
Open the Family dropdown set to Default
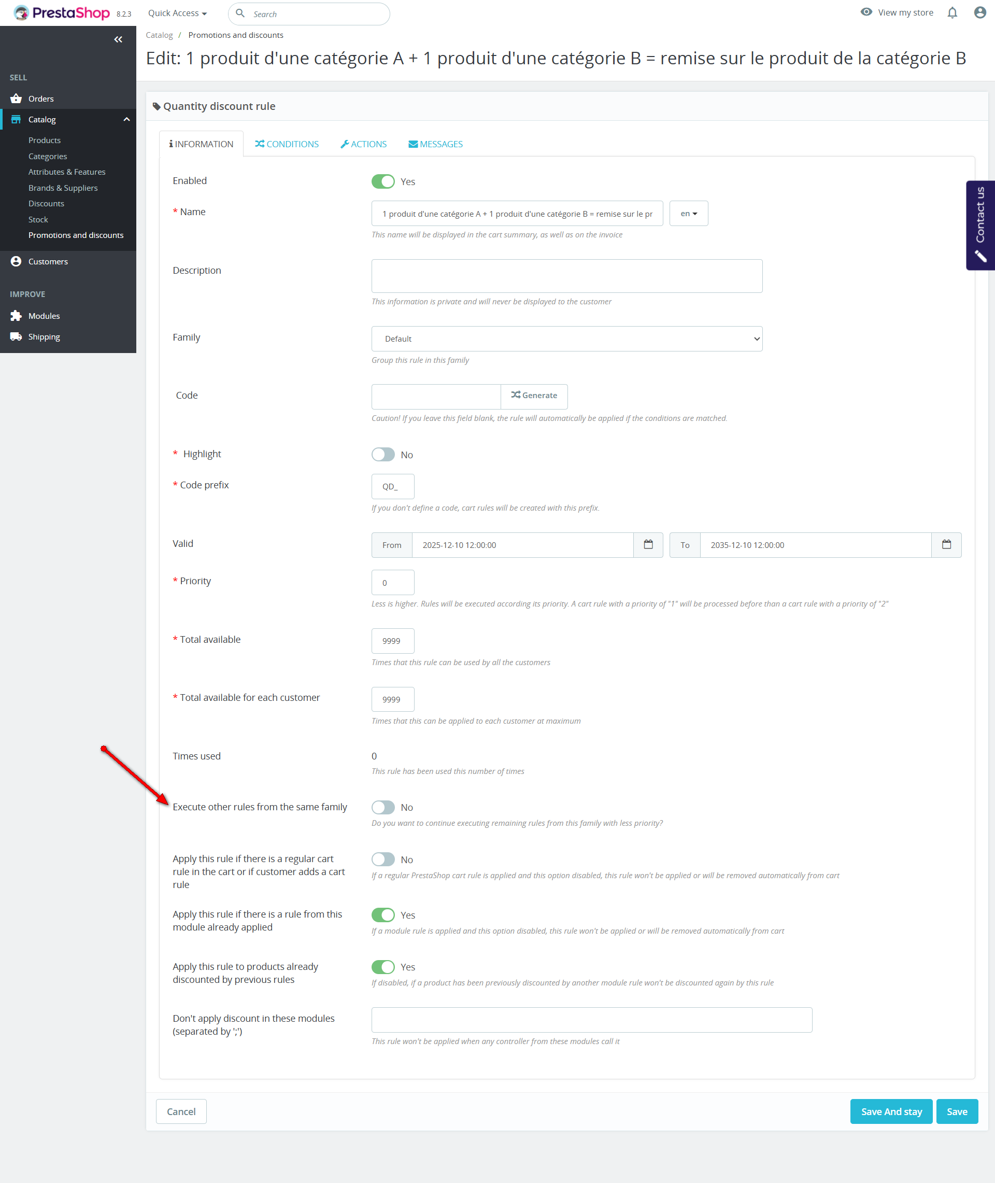[566, 339]
